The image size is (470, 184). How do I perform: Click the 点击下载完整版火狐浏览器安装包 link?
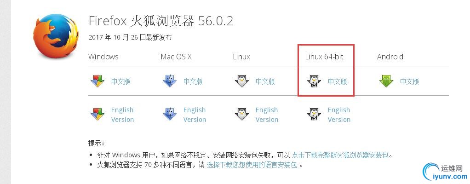point(340,155)
